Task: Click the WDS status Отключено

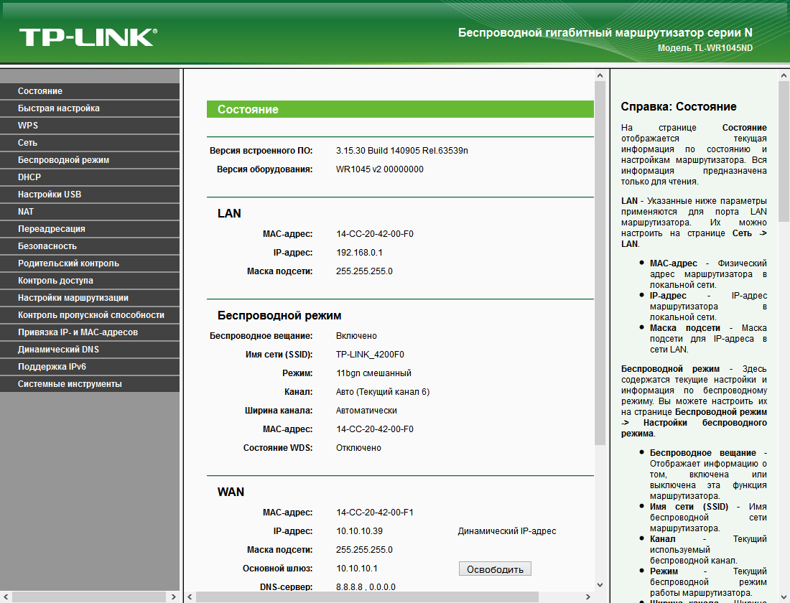Action: (358, 448)
